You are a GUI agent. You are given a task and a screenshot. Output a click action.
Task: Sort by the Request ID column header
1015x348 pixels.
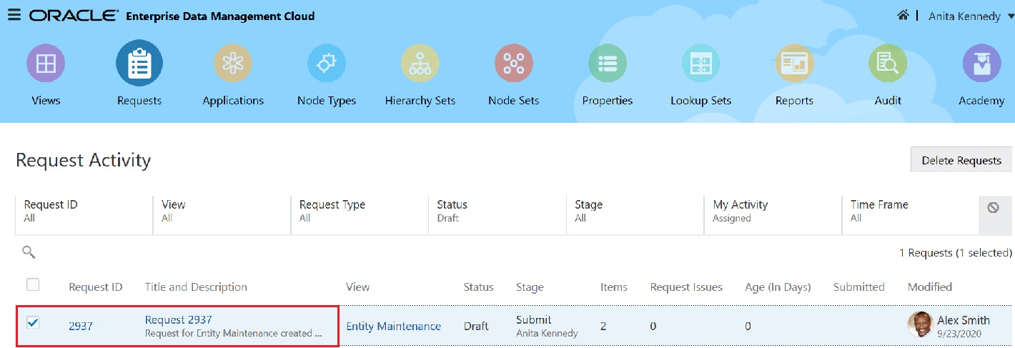coord(96,287)
